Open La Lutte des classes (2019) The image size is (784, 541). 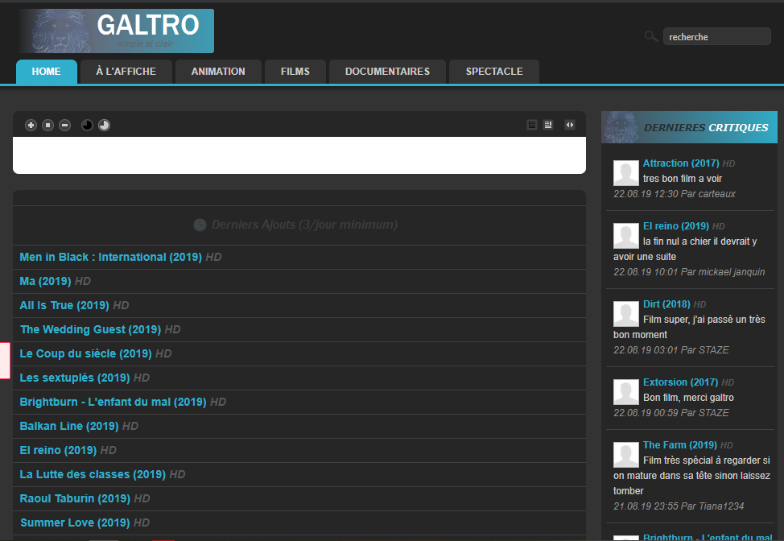point(93,474)
